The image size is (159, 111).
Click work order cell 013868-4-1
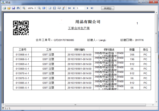[x=22, y=55]
